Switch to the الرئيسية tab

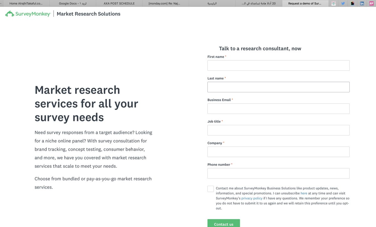(x=212, y=3)
